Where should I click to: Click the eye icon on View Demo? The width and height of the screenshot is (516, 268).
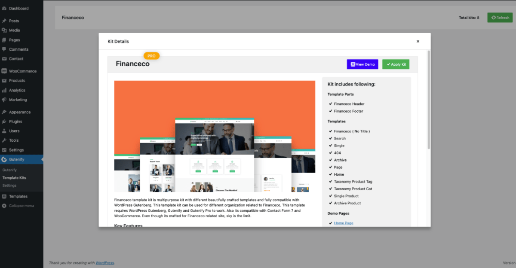click(x=353, y=64)
